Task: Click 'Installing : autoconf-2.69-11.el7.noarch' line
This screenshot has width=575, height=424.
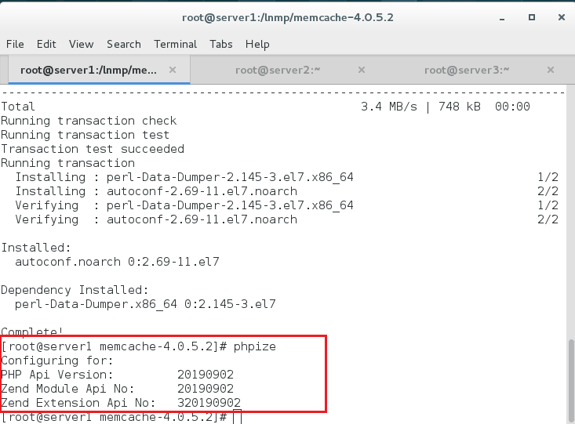Action: coord(156,191)
